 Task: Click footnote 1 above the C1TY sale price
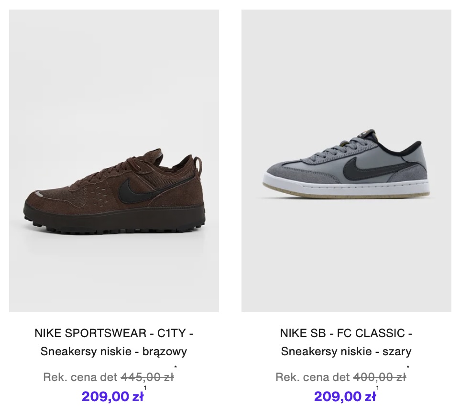click(x=145, y=388)
